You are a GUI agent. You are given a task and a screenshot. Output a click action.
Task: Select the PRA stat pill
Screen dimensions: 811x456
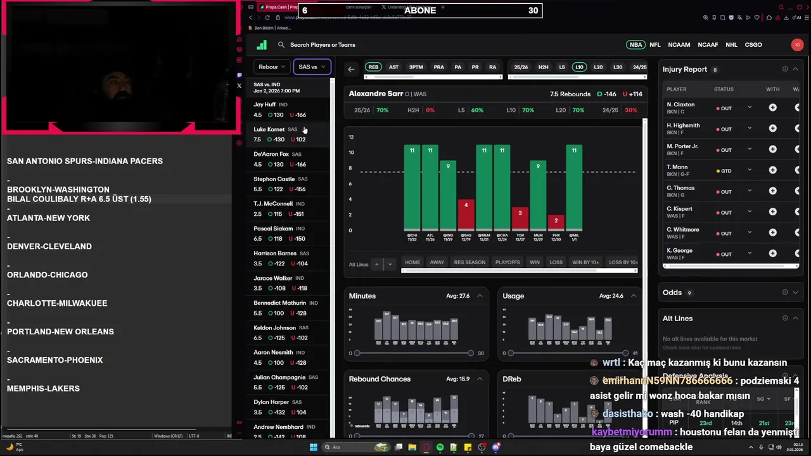pos(438,67)
